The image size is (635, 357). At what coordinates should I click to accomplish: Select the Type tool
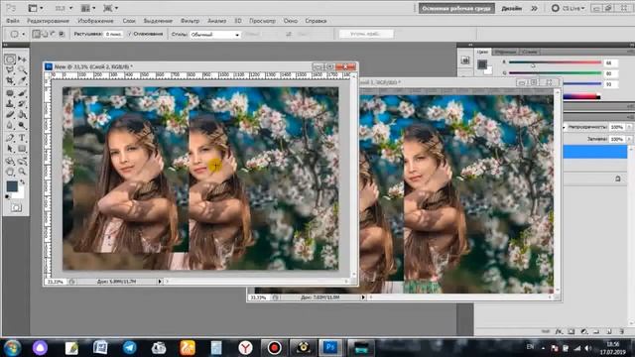[22, 138]
